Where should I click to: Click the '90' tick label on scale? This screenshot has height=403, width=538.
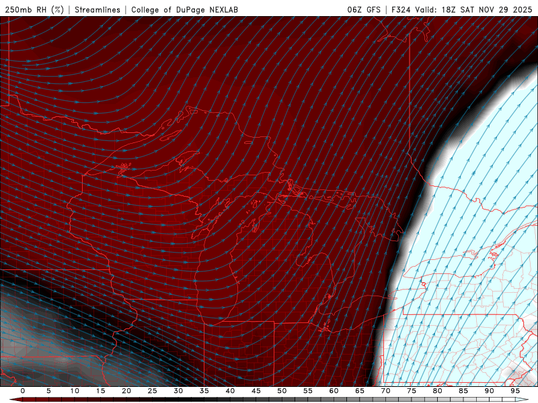(490, 391)
